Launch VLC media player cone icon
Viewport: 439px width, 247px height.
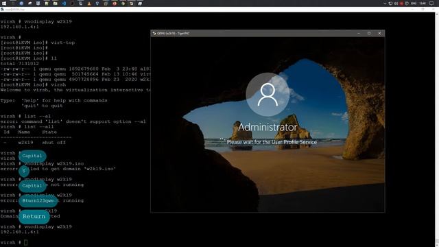pos(89,3)
